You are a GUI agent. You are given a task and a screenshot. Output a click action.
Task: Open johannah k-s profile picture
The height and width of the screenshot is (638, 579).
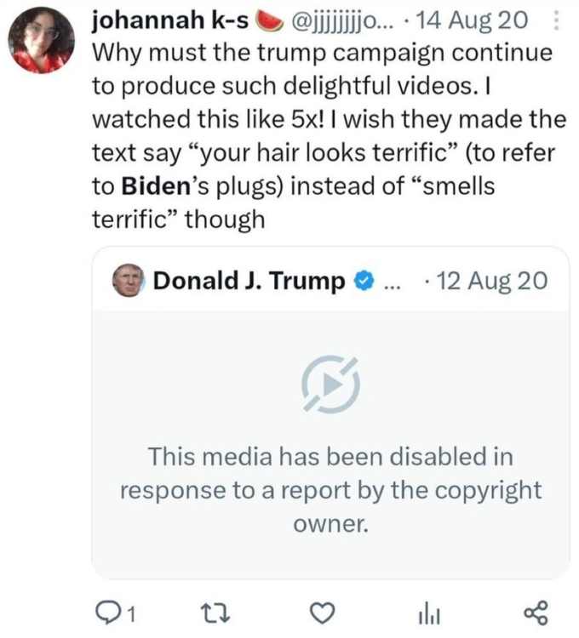coord(43,41)
